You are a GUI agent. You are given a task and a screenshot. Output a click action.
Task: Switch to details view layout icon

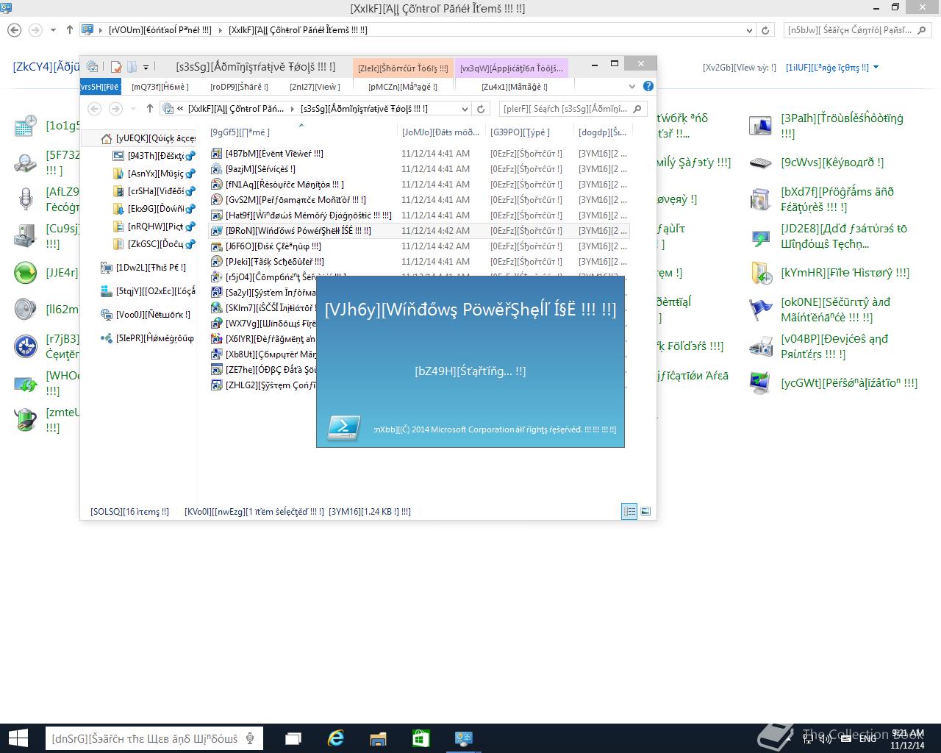(629, 511)
